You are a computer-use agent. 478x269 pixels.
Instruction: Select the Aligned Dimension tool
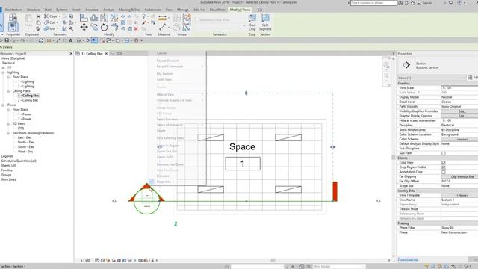pos(163,28)
